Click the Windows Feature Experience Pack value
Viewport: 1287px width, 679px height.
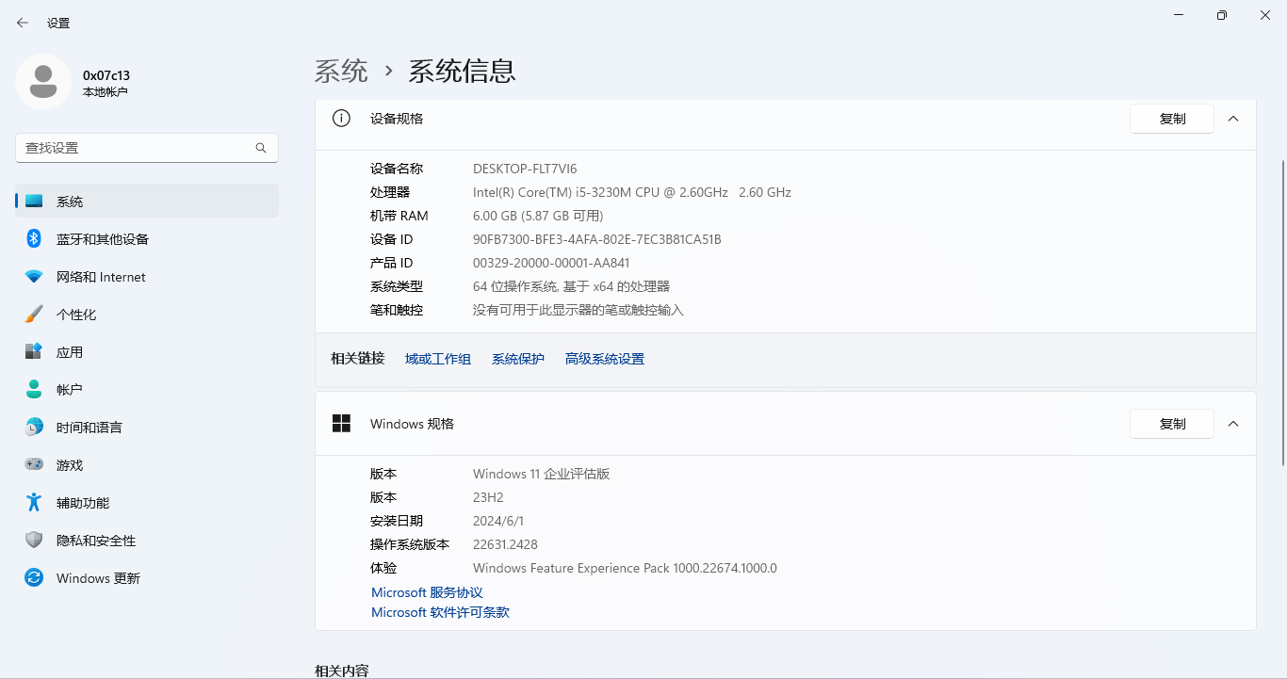click(625, 568)
